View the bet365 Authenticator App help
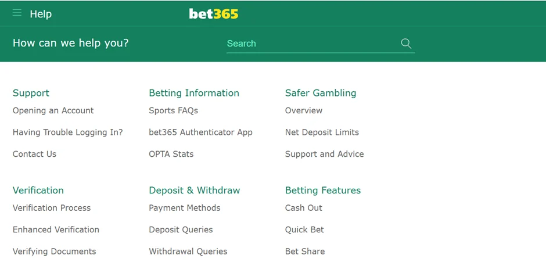 point(200,132)
